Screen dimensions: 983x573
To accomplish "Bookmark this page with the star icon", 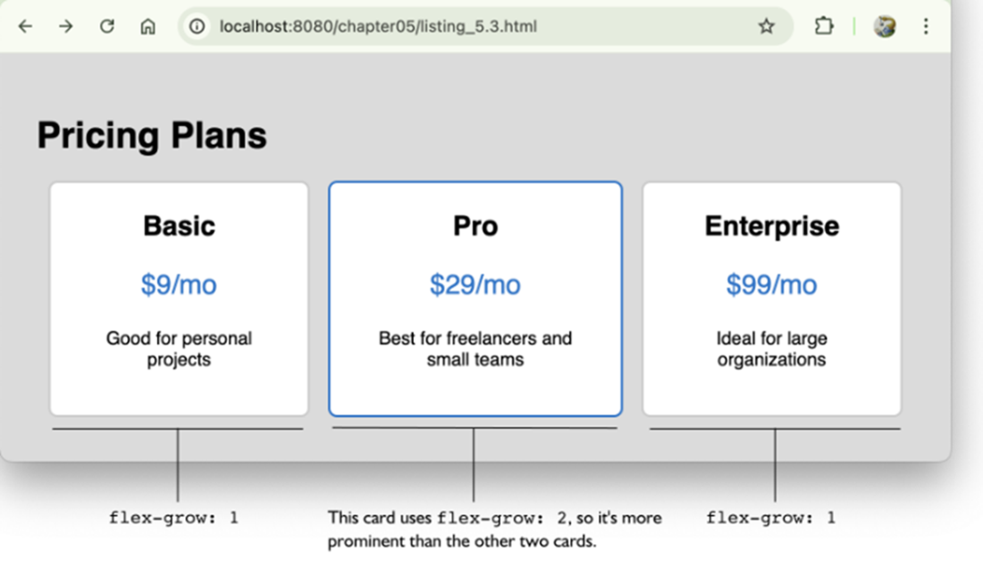I will (766, 27).
